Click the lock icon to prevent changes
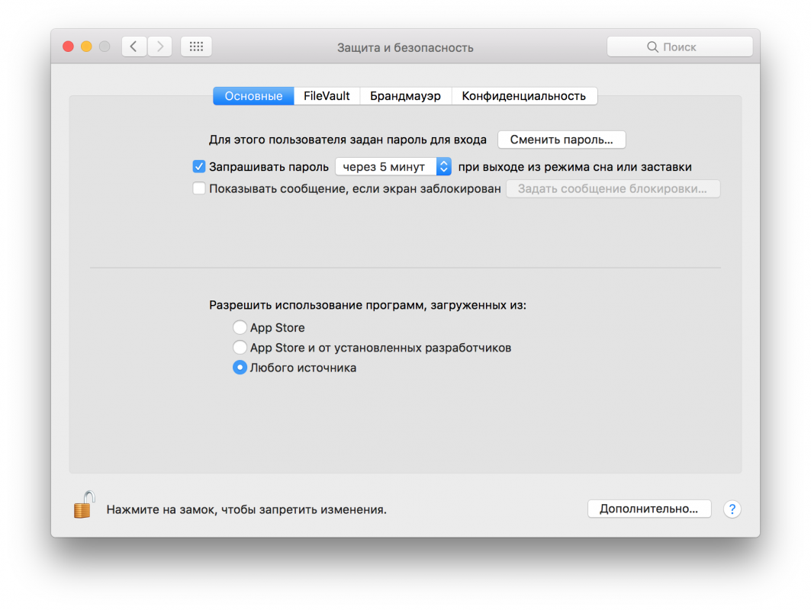 (84, 506)
